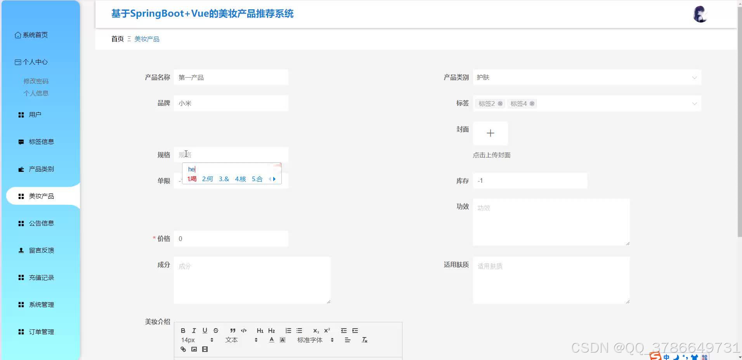Click the blockquote icon in editor
Image resolution: width=742 pixels, height=360 pixels.
[232, 331]
